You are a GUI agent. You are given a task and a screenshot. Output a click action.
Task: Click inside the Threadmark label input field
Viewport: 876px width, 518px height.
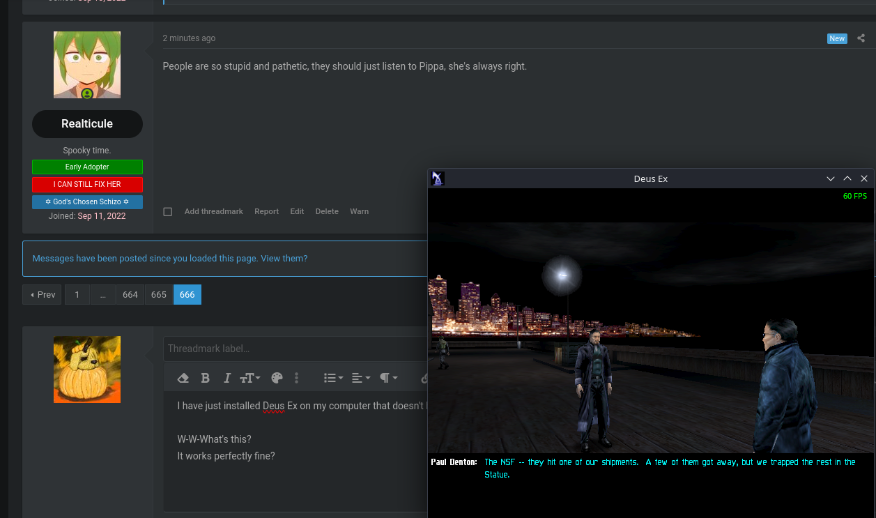click(295, 349)
